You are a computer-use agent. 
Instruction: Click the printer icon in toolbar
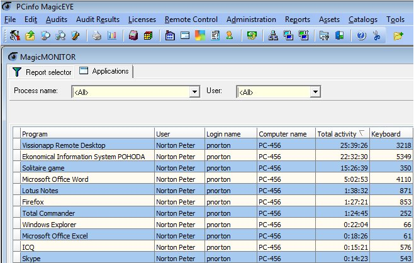pyautogui.click(x=97, y=35)
